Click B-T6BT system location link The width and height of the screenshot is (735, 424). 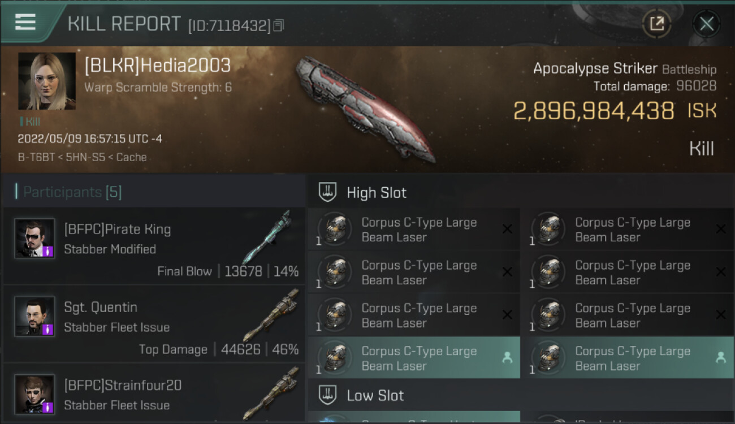[x=35, y=157]
